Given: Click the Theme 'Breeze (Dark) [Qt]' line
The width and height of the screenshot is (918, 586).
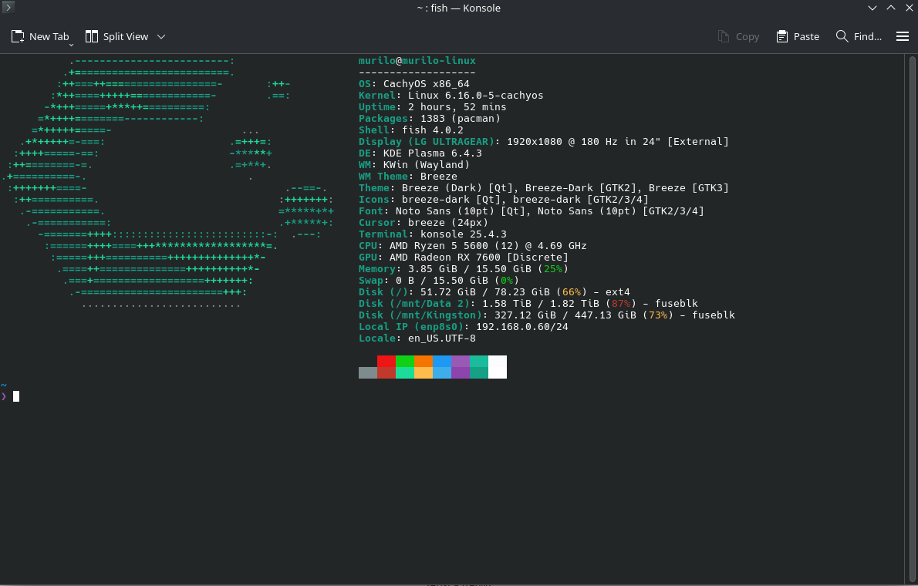Looking at the screenshot, I should [544, 188].
